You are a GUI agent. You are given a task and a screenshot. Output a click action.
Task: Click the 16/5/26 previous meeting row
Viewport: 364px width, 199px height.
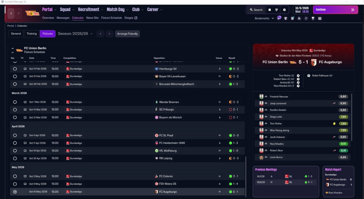tap(286, 182)
